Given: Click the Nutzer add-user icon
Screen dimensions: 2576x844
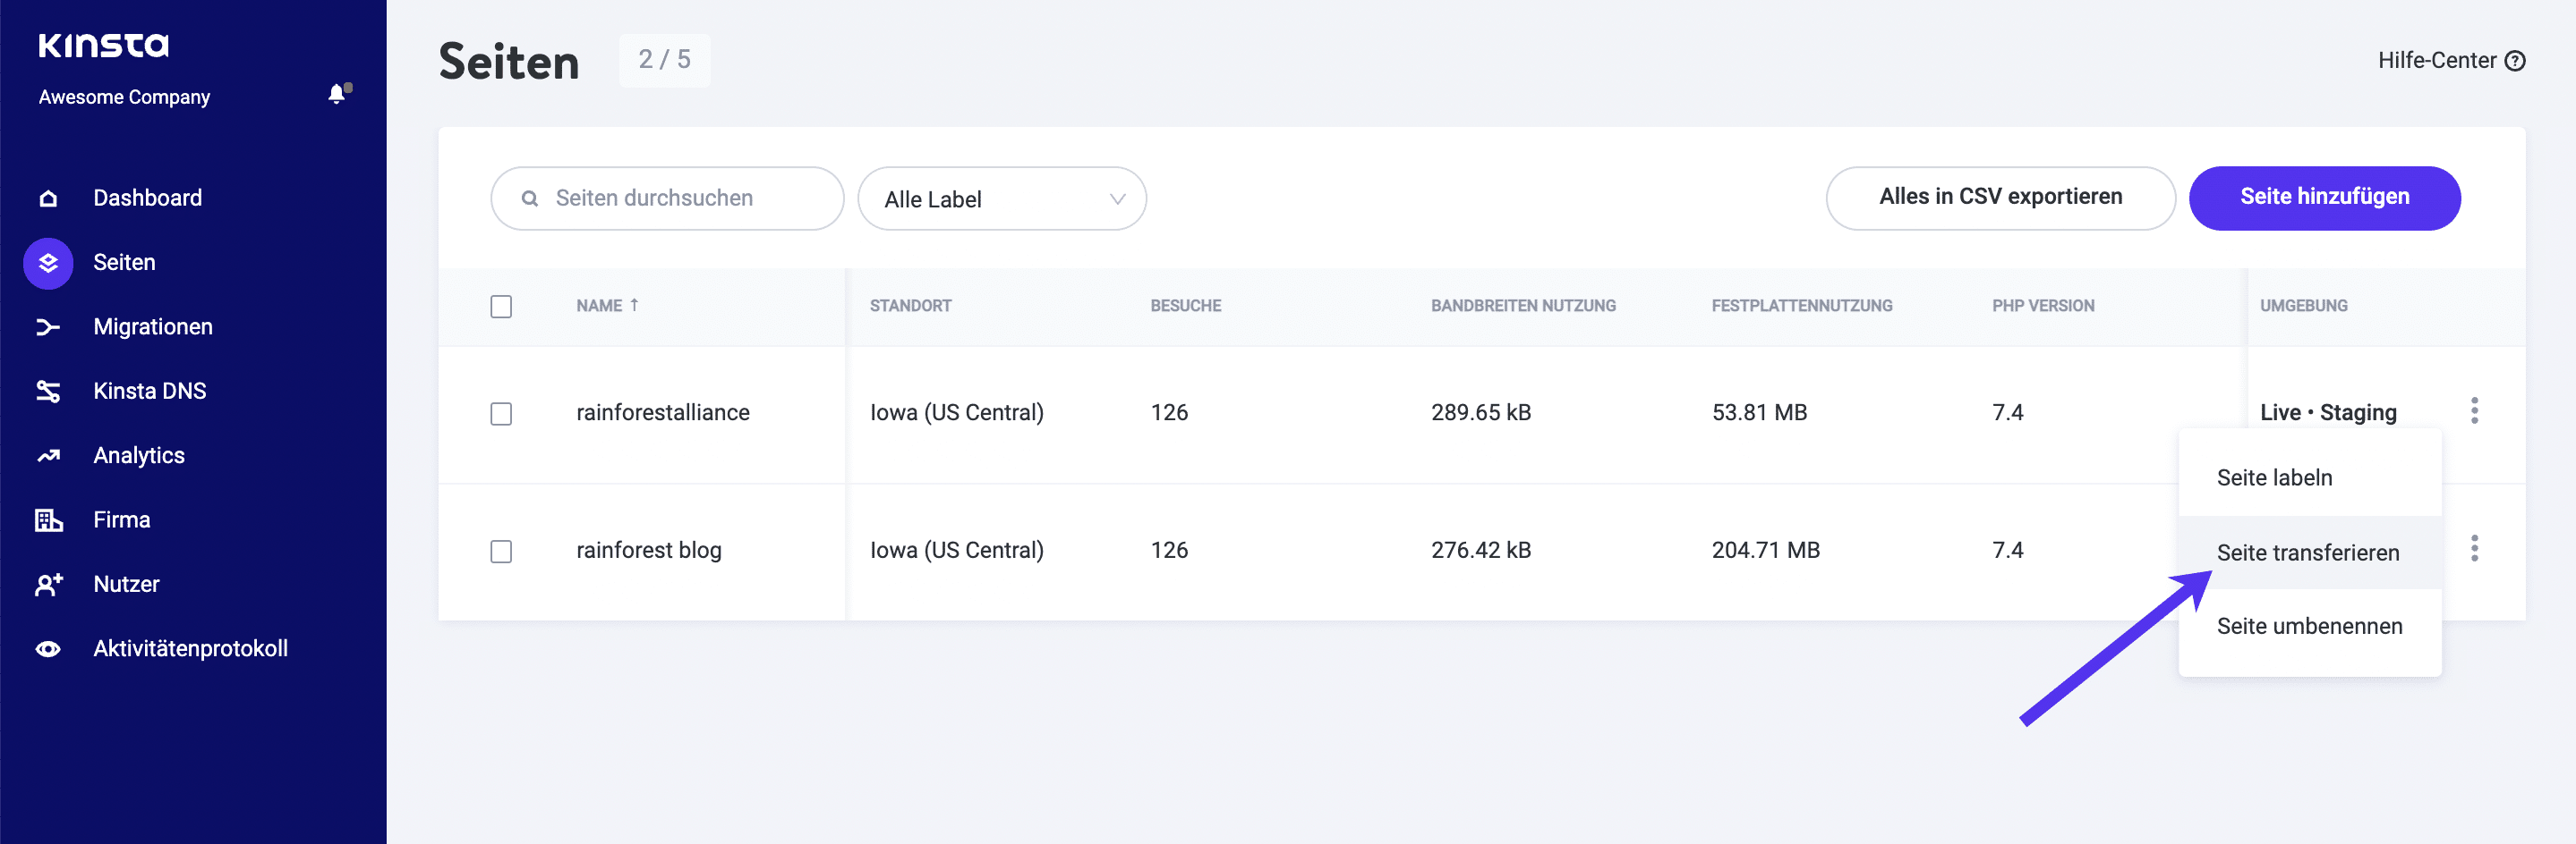Looking at the screenshot, I should [x=48, y=585].
